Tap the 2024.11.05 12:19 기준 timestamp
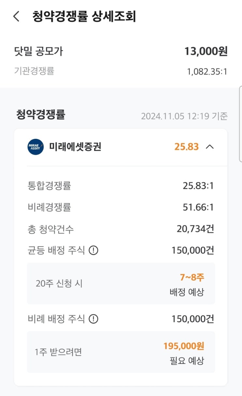This screenshot has width=242, height=396. coord(184,116)
